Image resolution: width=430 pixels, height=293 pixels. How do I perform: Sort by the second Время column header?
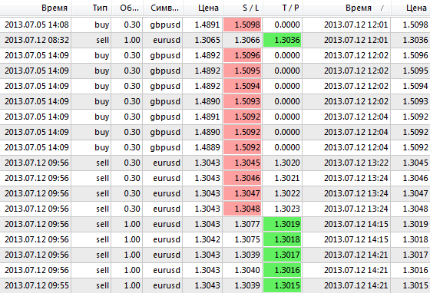pyautogui.click(x=347, y=8)
